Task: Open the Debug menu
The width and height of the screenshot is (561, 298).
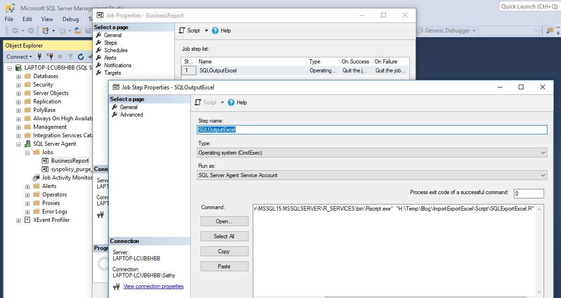Action: pyautogui.click(x=70, y=19)
